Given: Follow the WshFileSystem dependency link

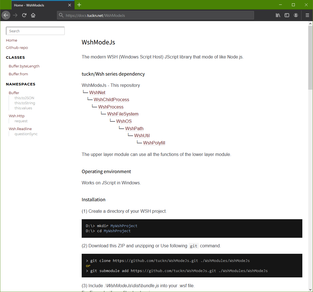Looking at the screenshot, I should coord(123,114).
